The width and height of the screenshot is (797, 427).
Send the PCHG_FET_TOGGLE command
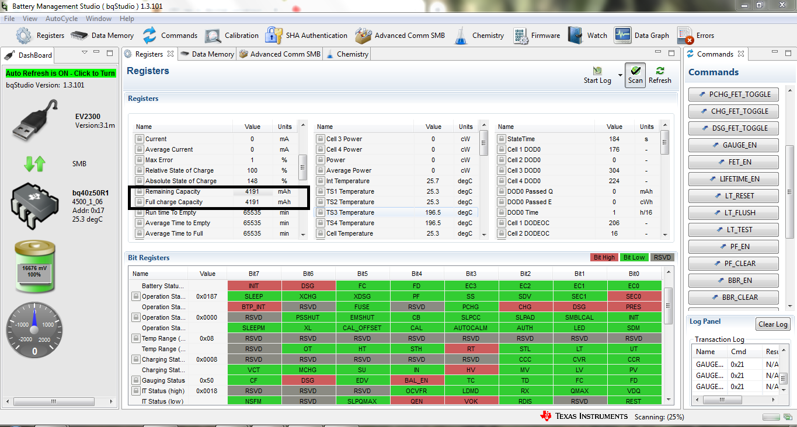(733, 94)
